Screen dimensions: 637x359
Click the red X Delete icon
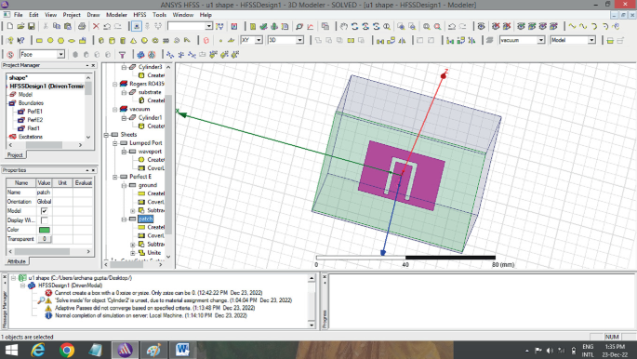pos(96,26)
